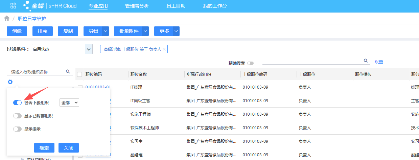Open the app grid launcher icon
The width and height of the screenshot is (419, 160).
point(13,6)
